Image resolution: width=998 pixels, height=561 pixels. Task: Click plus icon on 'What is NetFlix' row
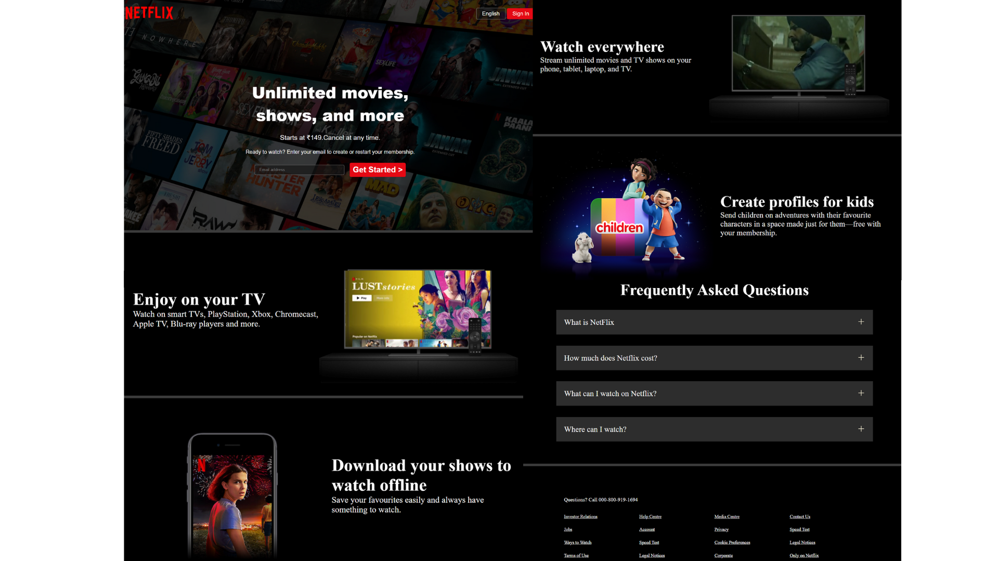(x=861, y=322)
